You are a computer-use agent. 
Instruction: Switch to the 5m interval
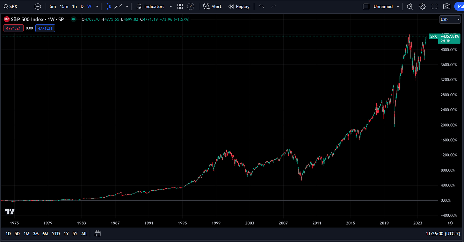(53, 6)
